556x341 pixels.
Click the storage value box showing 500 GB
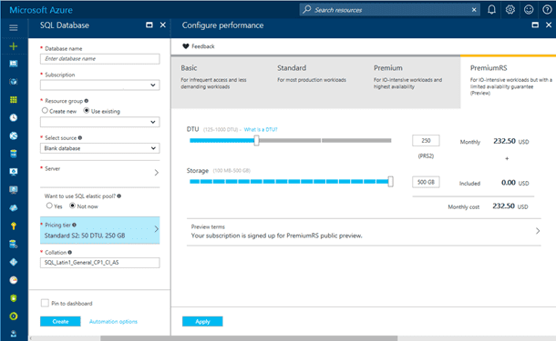tap(426, 182)
